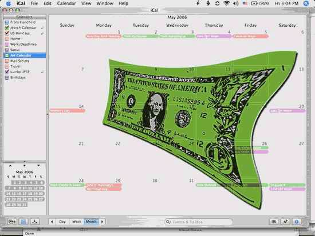
Task: Click the share icon beside Jewish Calendar
Action: (x=42, y=28)
